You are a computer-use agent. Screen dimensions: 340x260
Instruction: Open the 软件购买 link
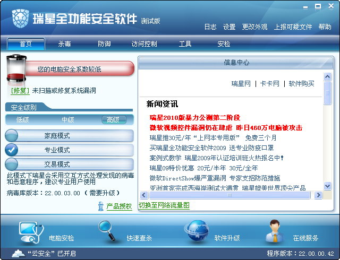pyautogui.click(x=301, y=84)
